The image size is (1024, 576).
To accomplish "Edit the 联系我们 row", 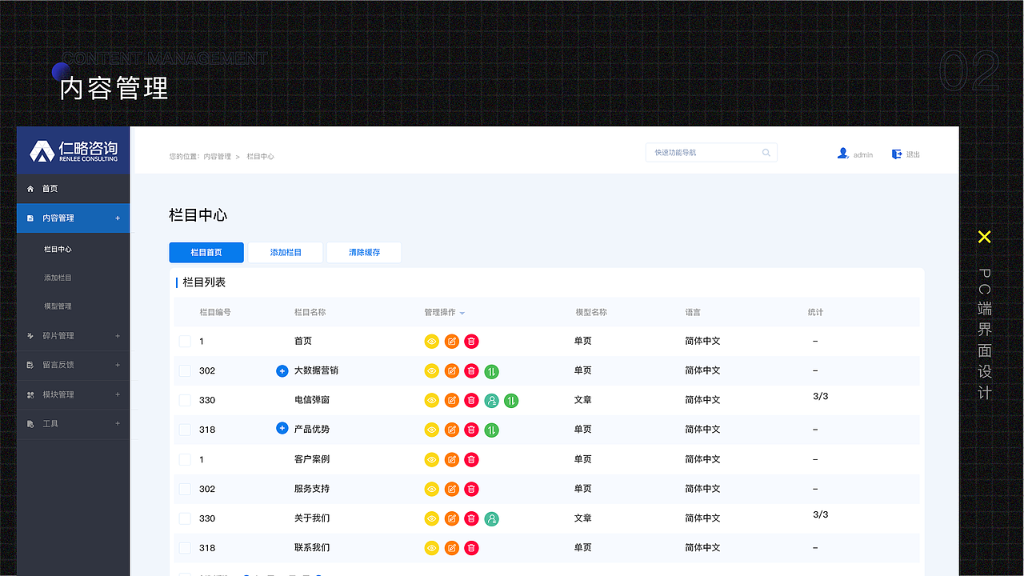I will [x=452, y=548].
